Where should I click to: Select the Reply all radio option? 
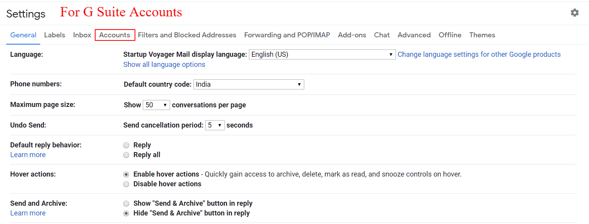126,155
